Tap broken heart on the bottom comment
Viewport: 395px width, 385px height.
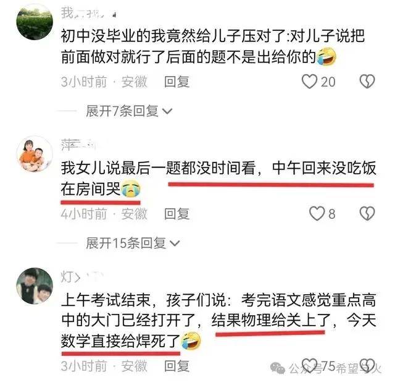(x=367, y=366)
